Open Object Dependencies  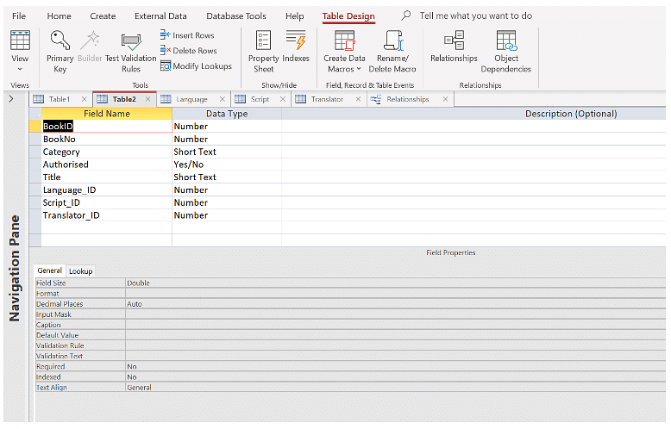point(505,52)
